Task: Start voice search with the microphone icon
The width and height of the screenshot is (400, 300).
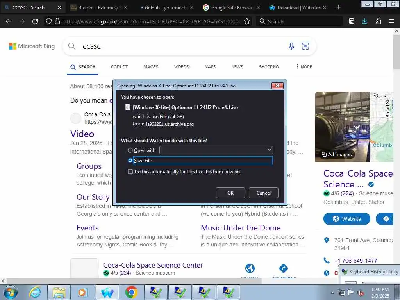Action: tap(291, 46)
